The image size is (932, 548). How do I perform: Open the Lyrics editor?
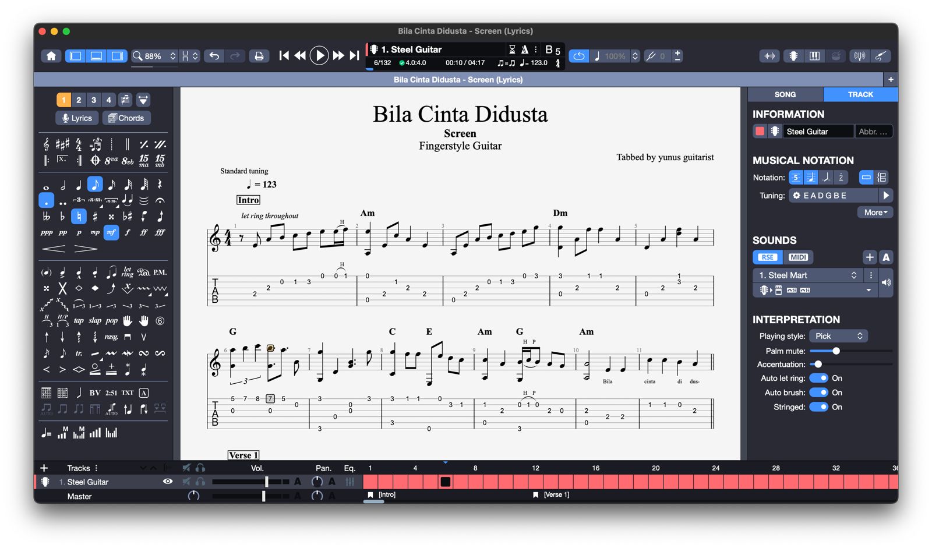[77, 118]
